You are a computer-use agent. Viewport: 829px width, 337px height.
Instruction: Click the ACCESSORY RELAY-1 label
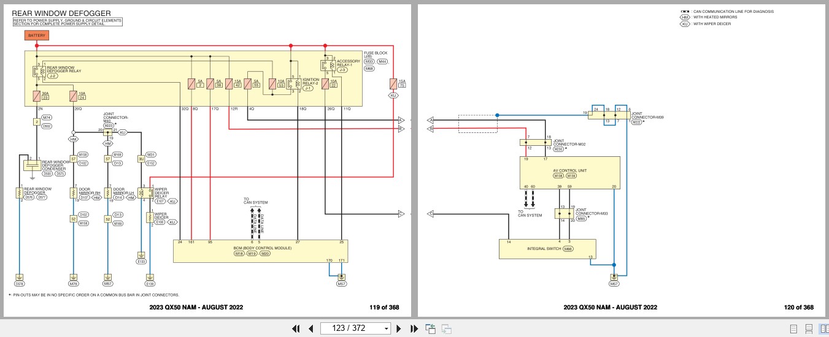[348, 63]
